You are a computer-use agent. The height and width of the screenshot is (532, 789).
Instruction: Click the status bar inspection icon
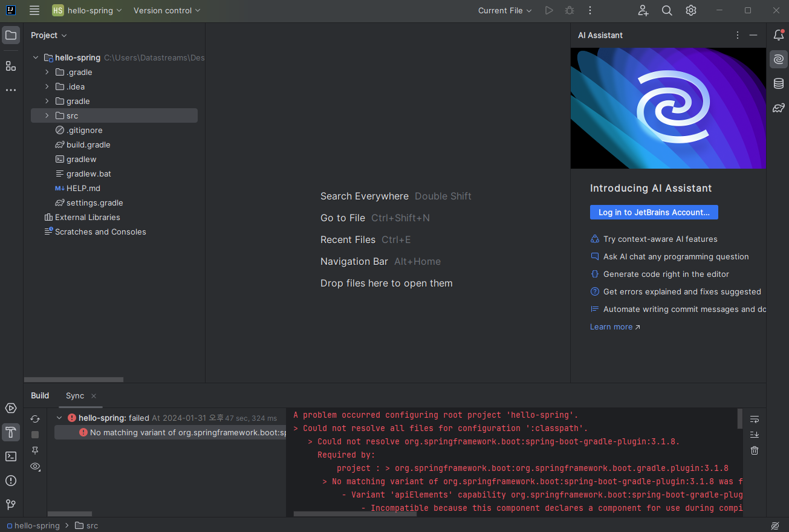coord(775,526)
